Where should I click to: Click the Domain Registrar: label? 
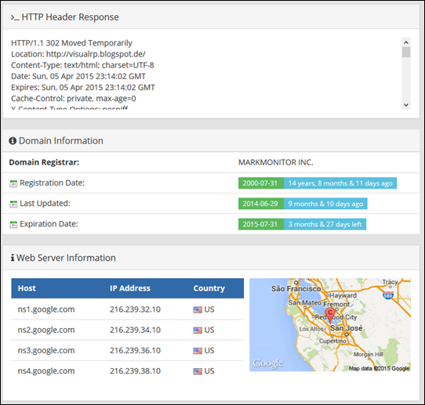[44, 162]
